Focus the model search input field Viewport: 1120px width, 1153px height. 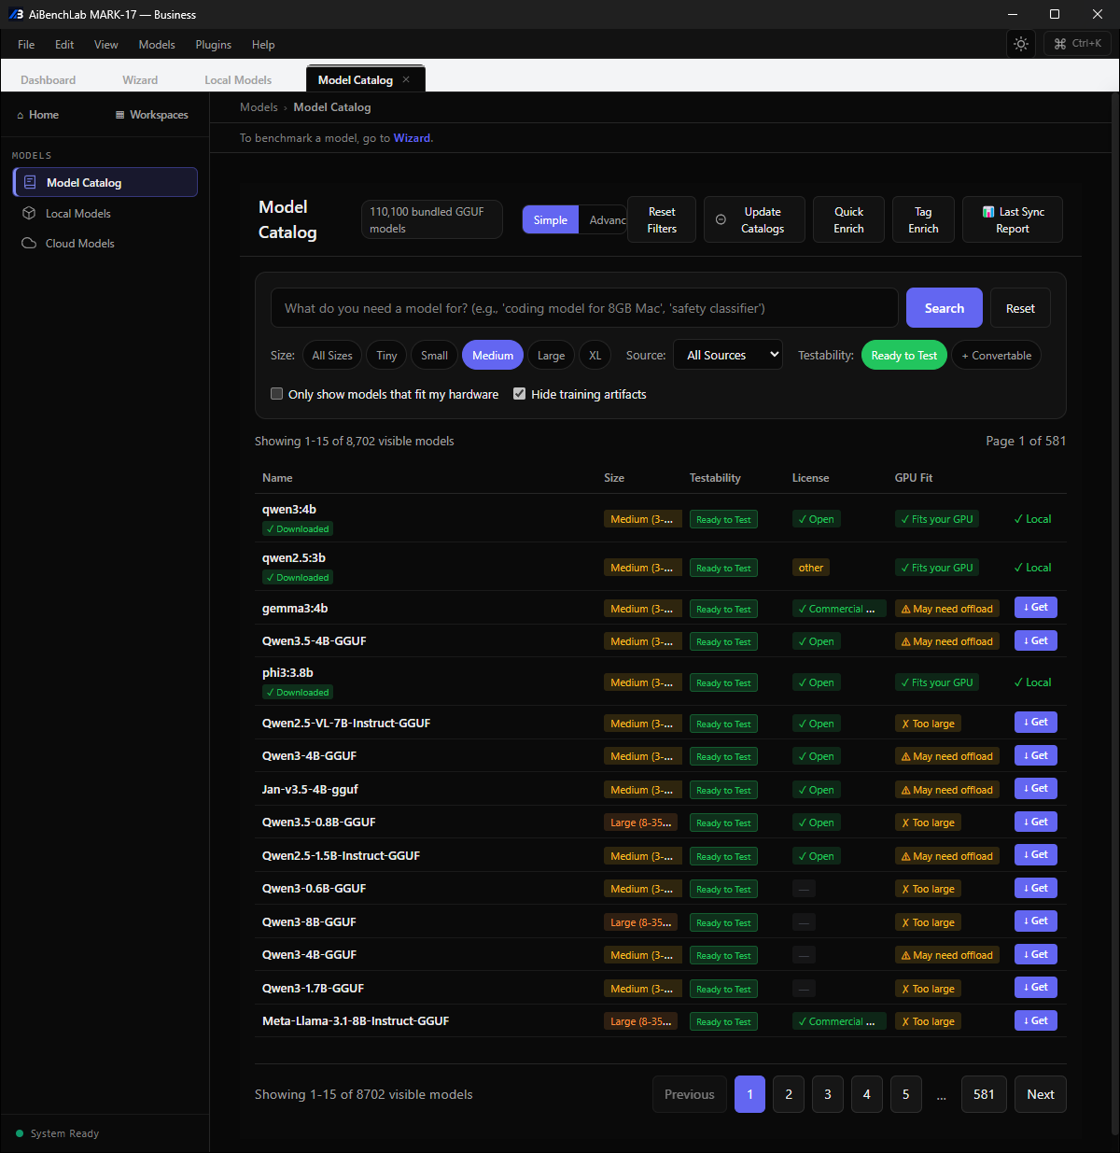point(584,308)
